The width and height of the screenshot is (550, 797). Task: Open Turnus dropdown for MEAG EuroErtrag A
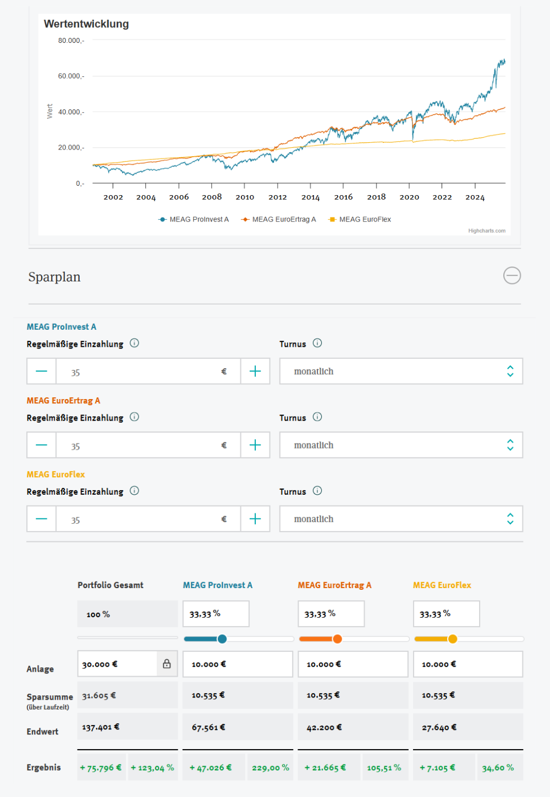coord(401,445)
